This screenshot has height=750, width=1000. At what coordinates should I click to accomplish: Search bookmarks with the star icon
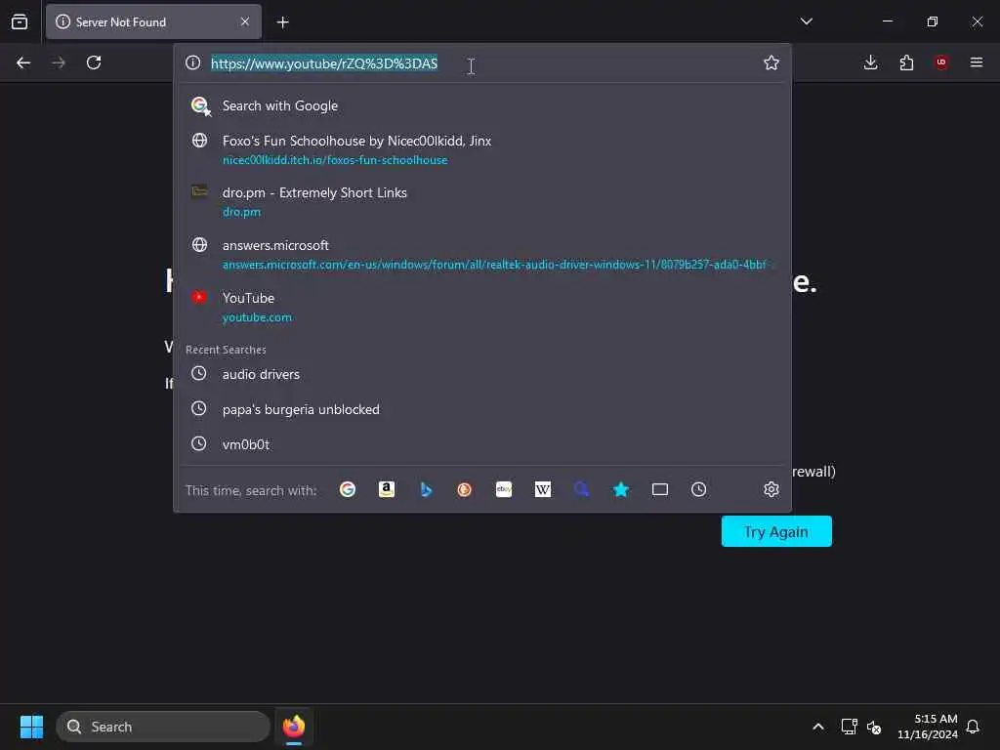(x=620, y=490)
